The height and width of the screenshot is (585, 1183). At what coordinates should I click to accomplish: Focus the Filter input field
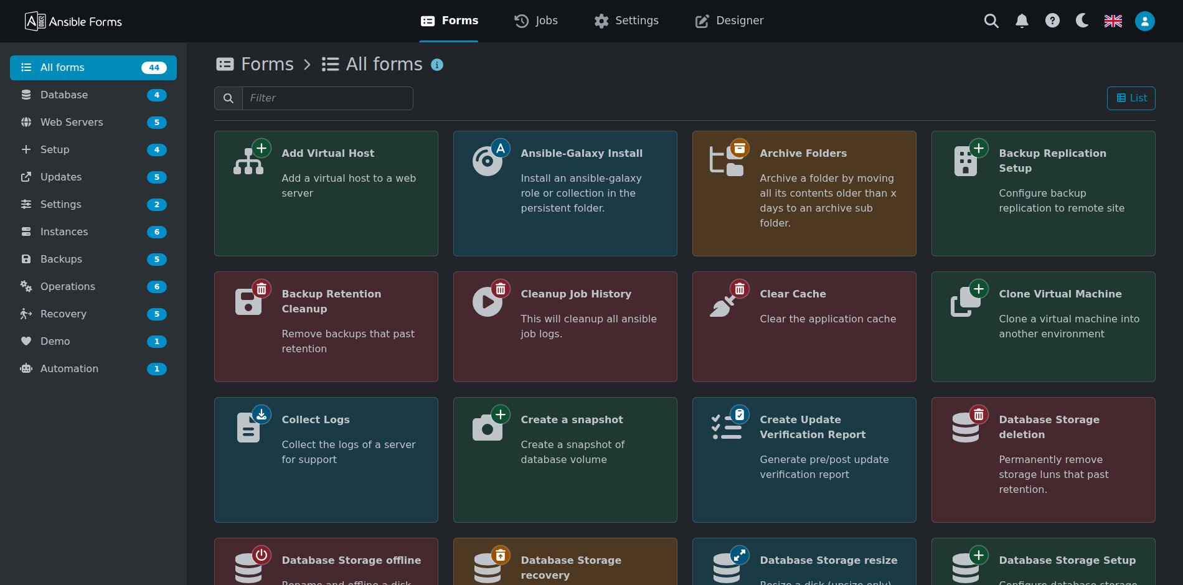pos(328,98)
